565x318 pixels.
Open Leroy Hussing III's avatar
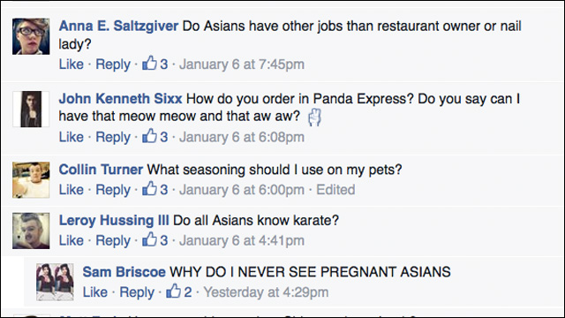click(31, 231)
